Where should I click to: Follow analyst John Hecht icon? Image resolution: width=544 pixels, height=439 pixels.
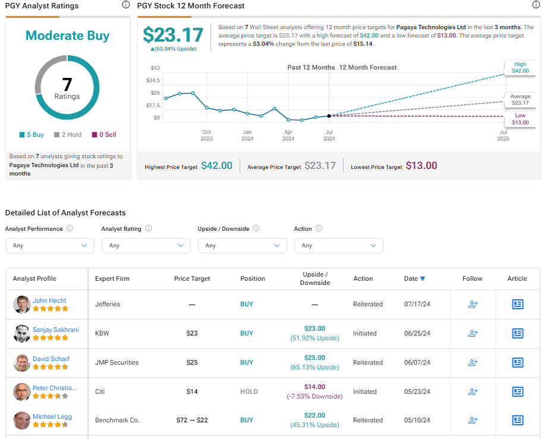click(x=473, y=305)
